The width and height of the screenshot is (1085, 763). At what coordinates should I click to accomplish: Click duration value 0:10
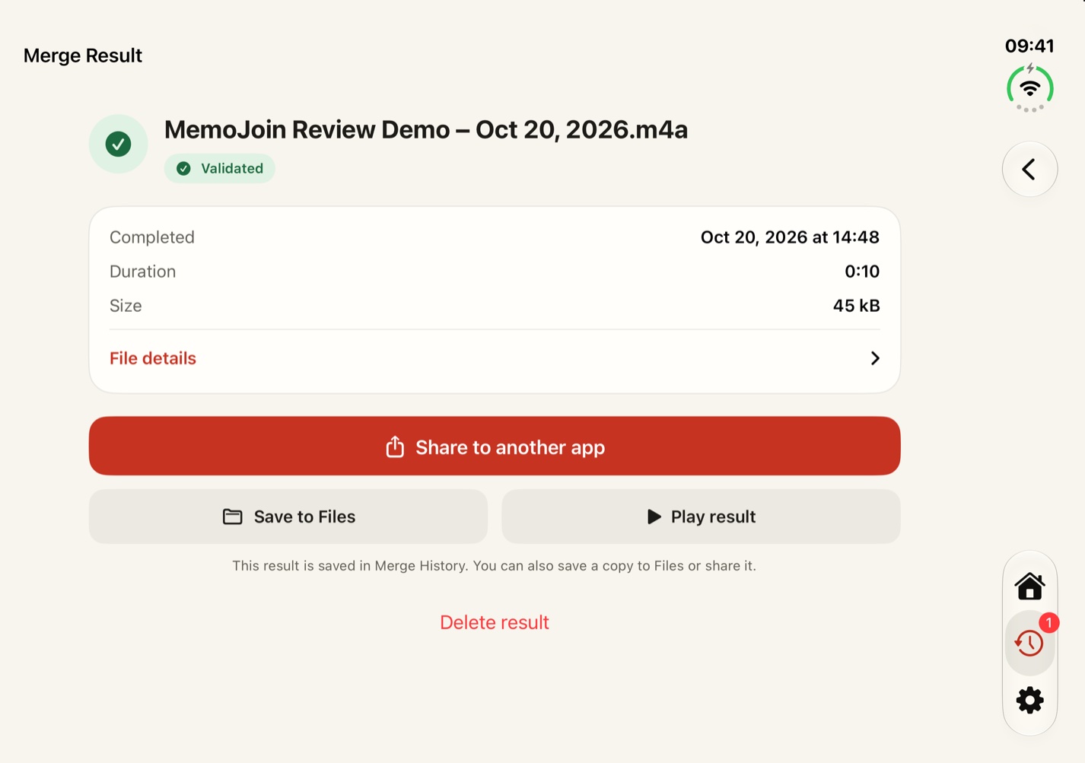[x=862, y=272]
